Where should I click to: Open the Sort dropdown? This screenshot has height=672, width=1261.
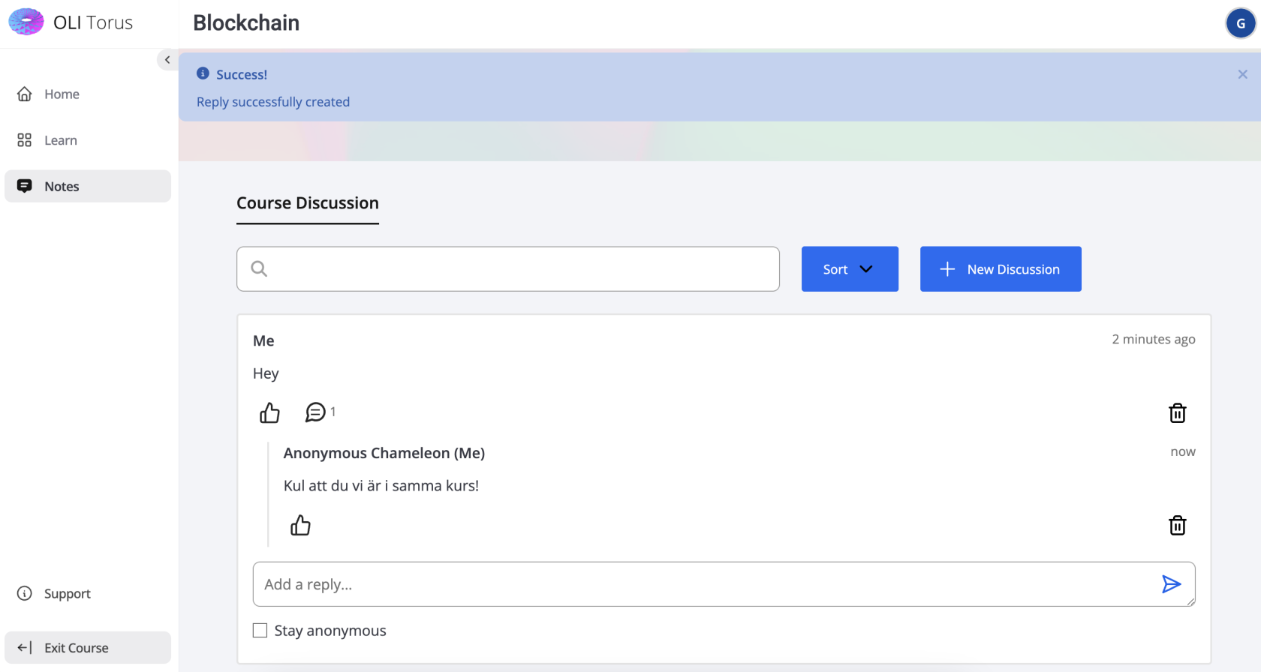tap(849, 269)
